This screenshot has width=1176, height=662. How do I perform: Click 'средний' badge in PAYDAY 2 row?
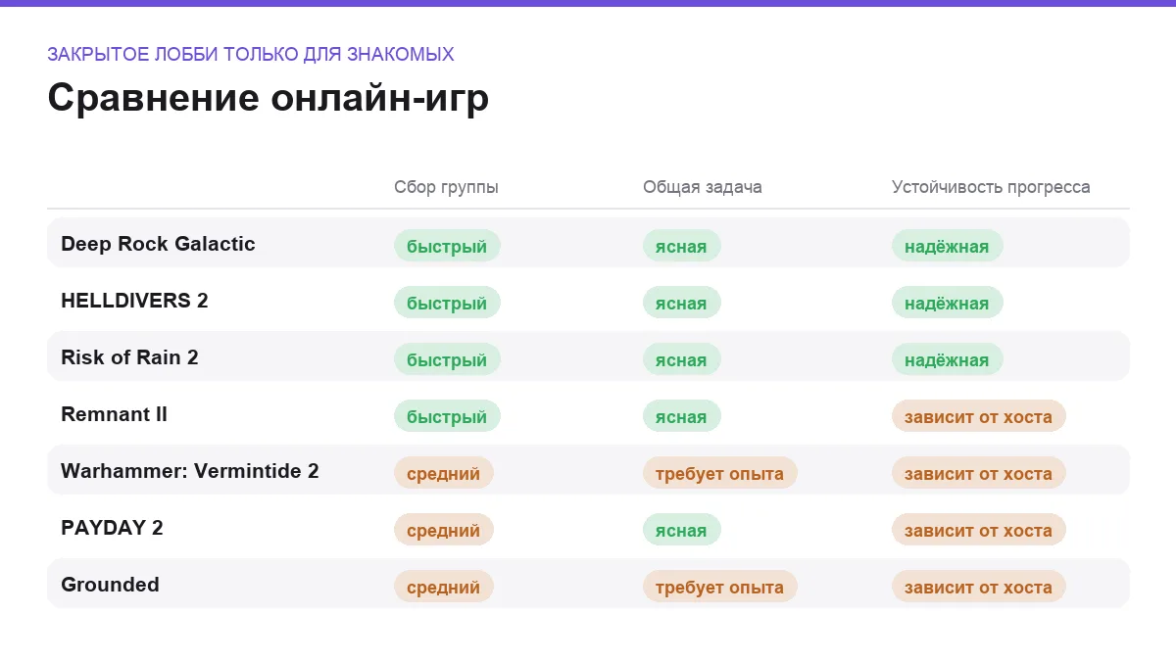[443, 530]
